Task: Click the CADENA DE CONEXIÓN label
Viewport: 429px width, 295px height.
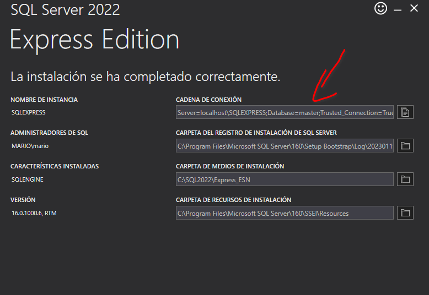Action: 209,100
